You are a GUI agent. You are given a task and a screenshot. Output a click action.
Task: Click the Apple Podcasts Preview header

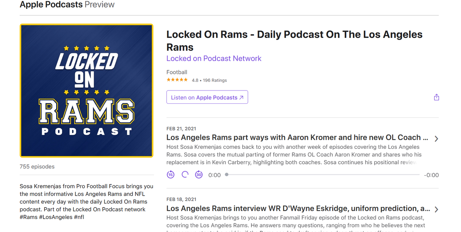(x=67, y=5)
